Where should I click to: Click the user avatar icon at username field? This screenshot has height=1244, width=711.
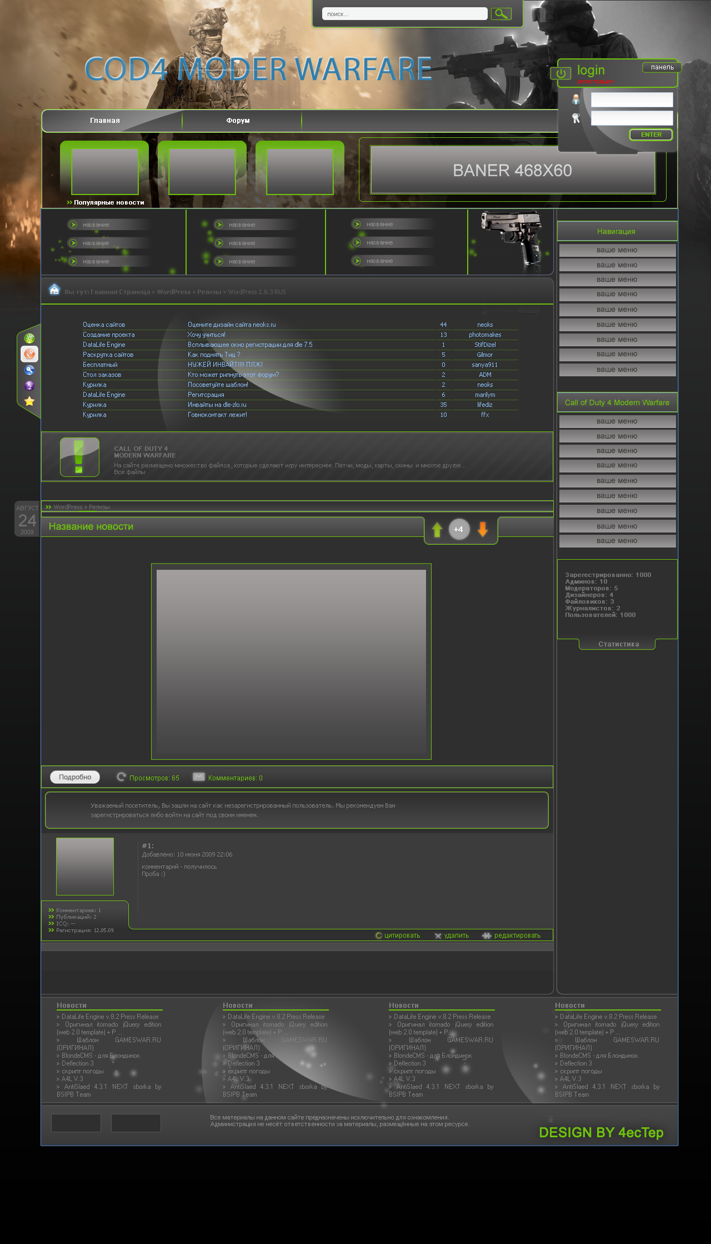[576, 99]
